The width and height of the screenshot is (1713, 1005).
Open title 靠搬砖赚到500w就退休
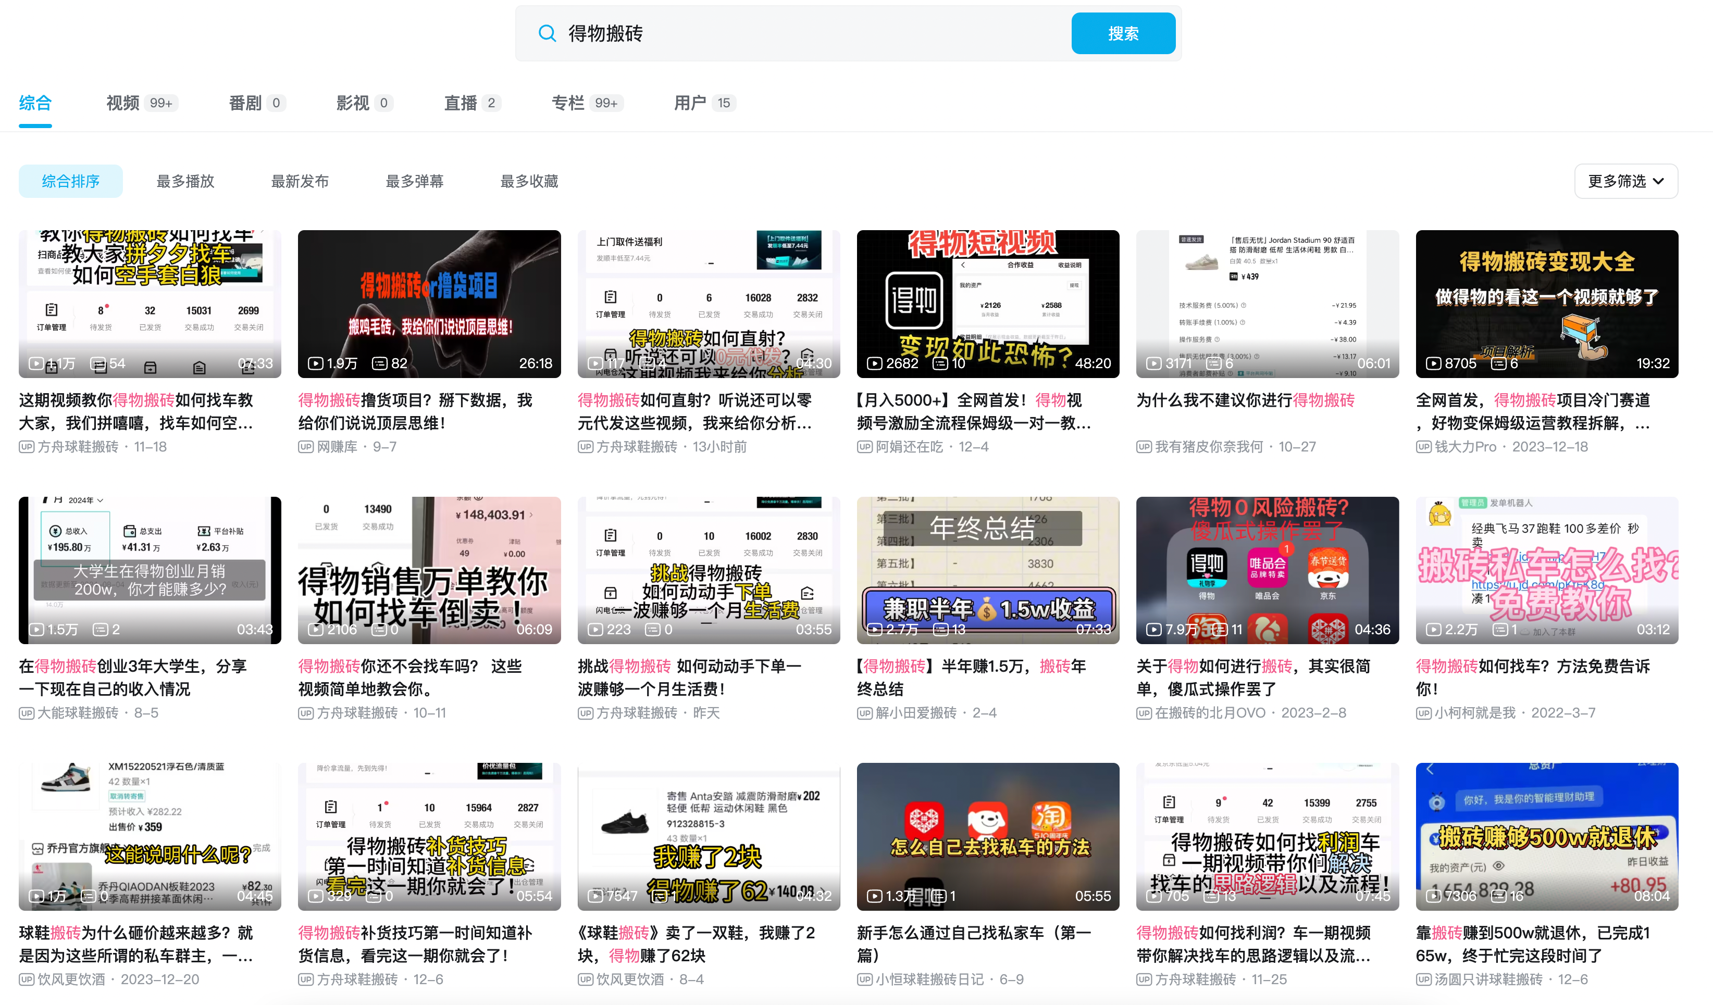[1533, 945]
